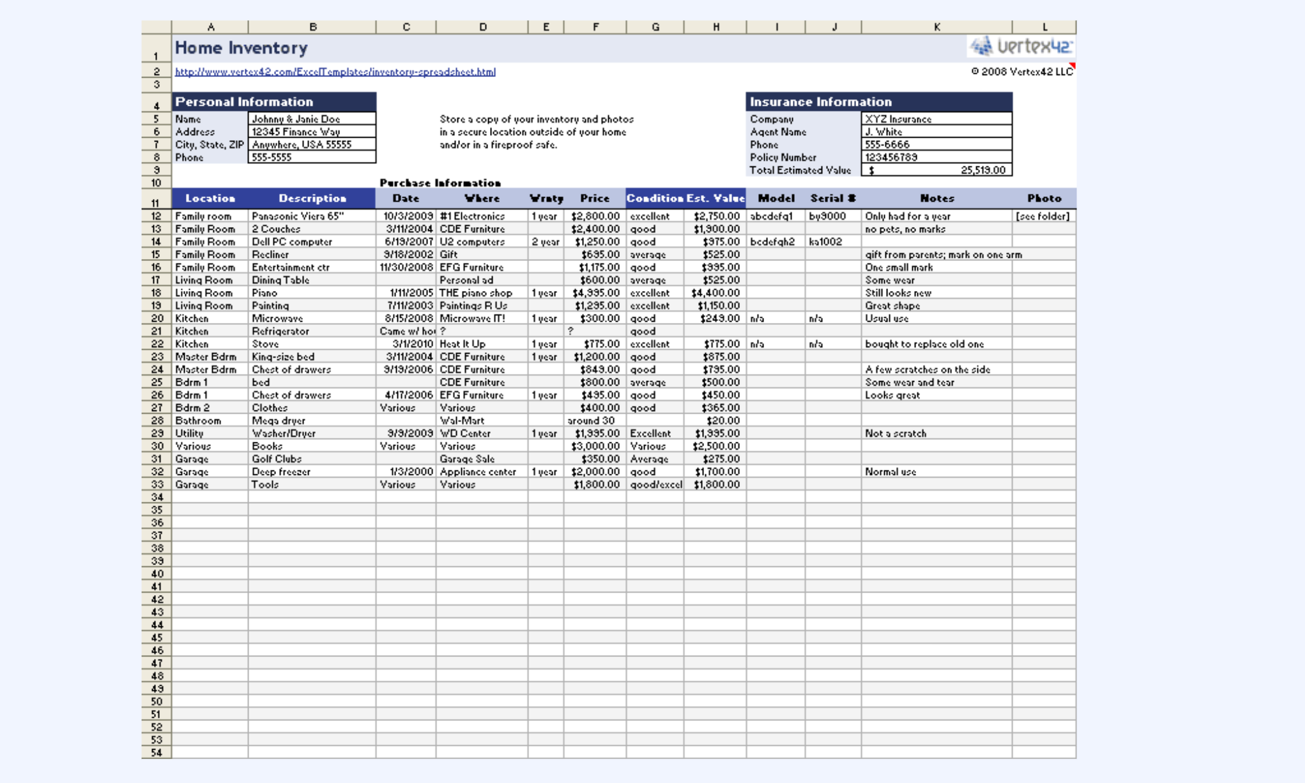The height and width of the screenshot is (783, 1305).
Task: Click the 'Personal Information' header
Action: coord(274,102)
